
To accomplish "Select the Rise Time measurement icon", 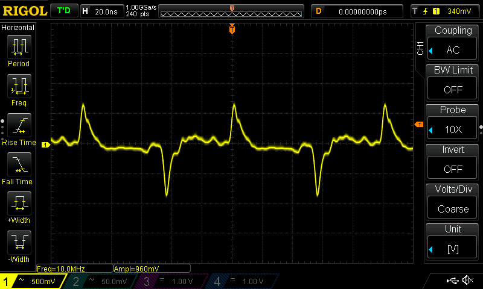I will click(x=19, y=125).
